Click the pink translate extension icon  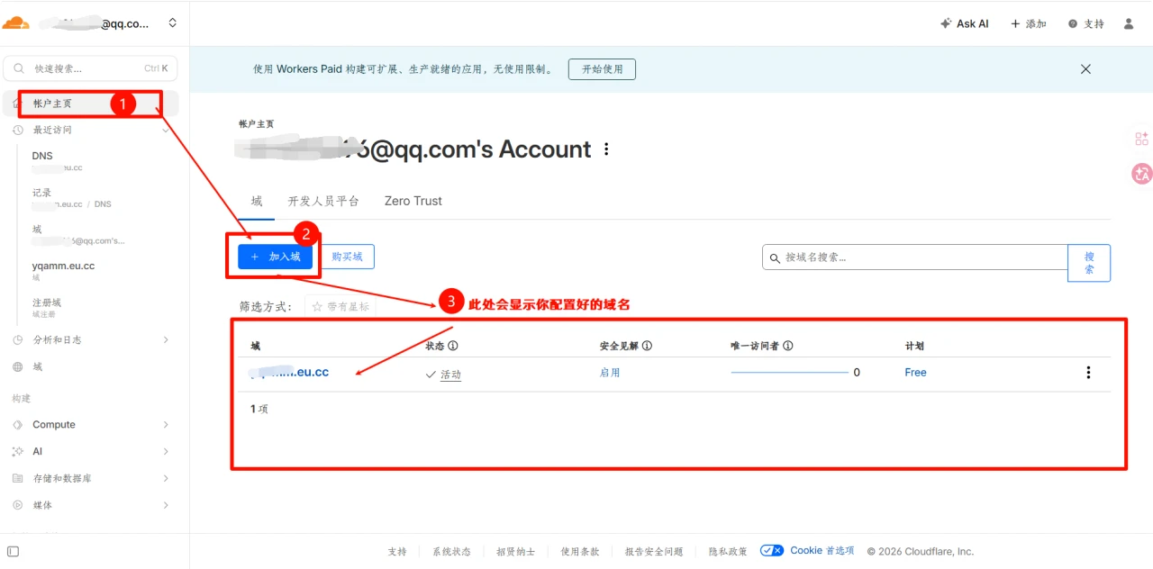[x=1142, y=175]
